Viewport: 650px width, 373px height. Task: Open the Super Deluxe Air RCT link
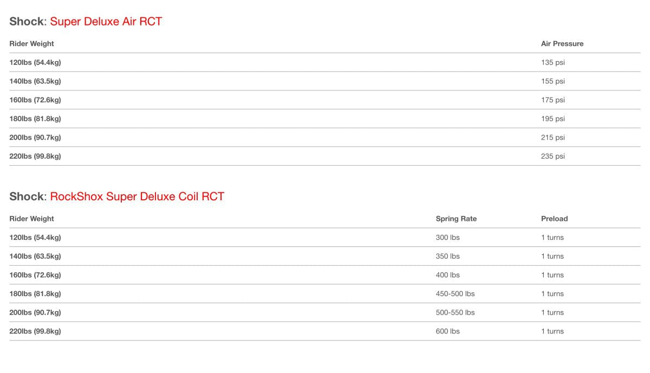pyautogui.click(x=106, y=22)
